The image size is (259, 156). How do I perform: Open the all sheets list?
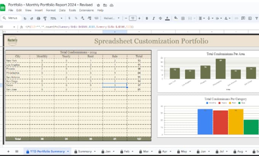coord(17,151)
